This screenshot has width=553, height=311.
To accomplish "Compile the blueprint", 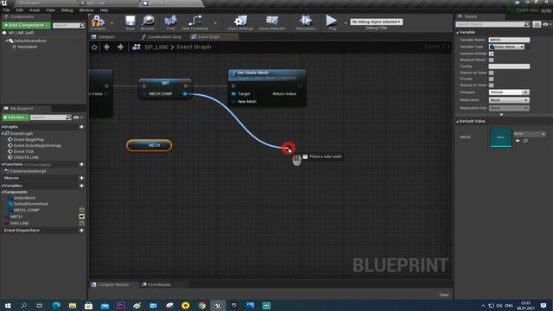I will 98,22.
